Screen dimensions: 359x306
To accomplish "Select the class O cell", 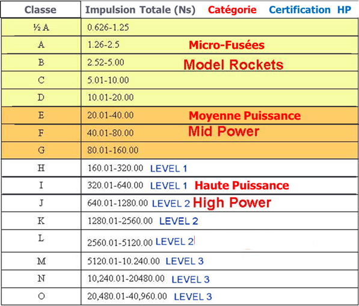I will pyautogui.click(x=41, y=296).
